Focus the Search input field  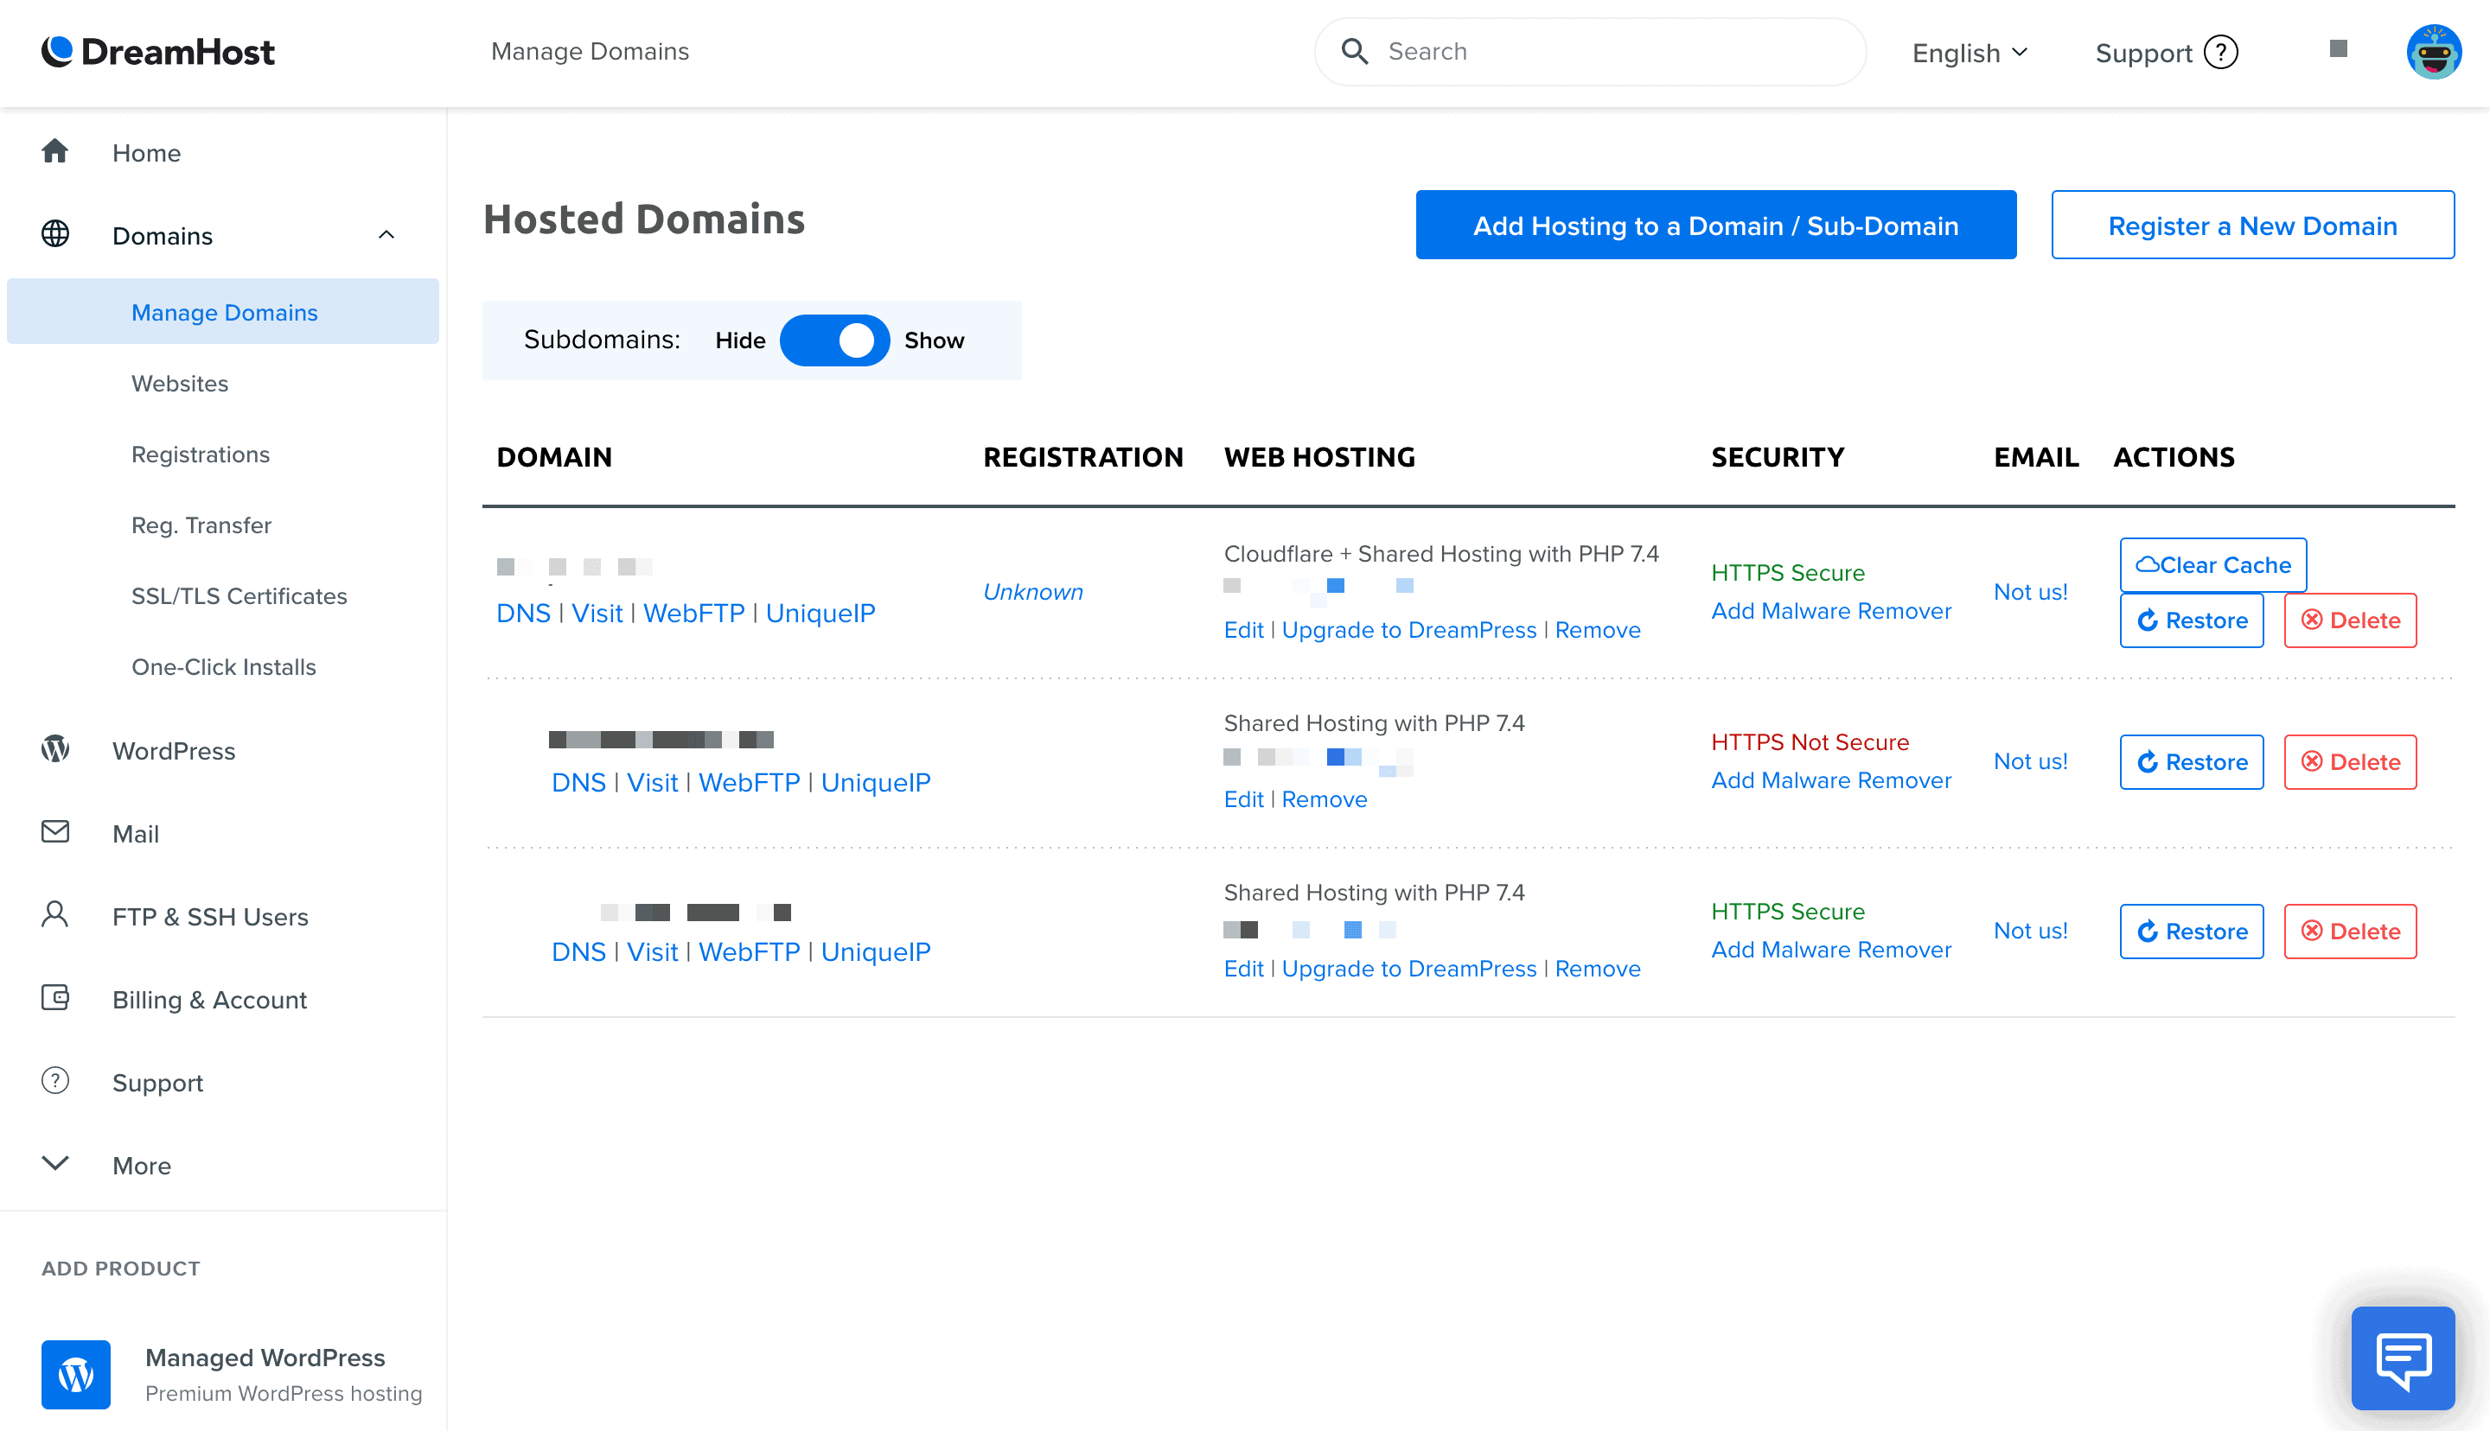point(1590,51)
